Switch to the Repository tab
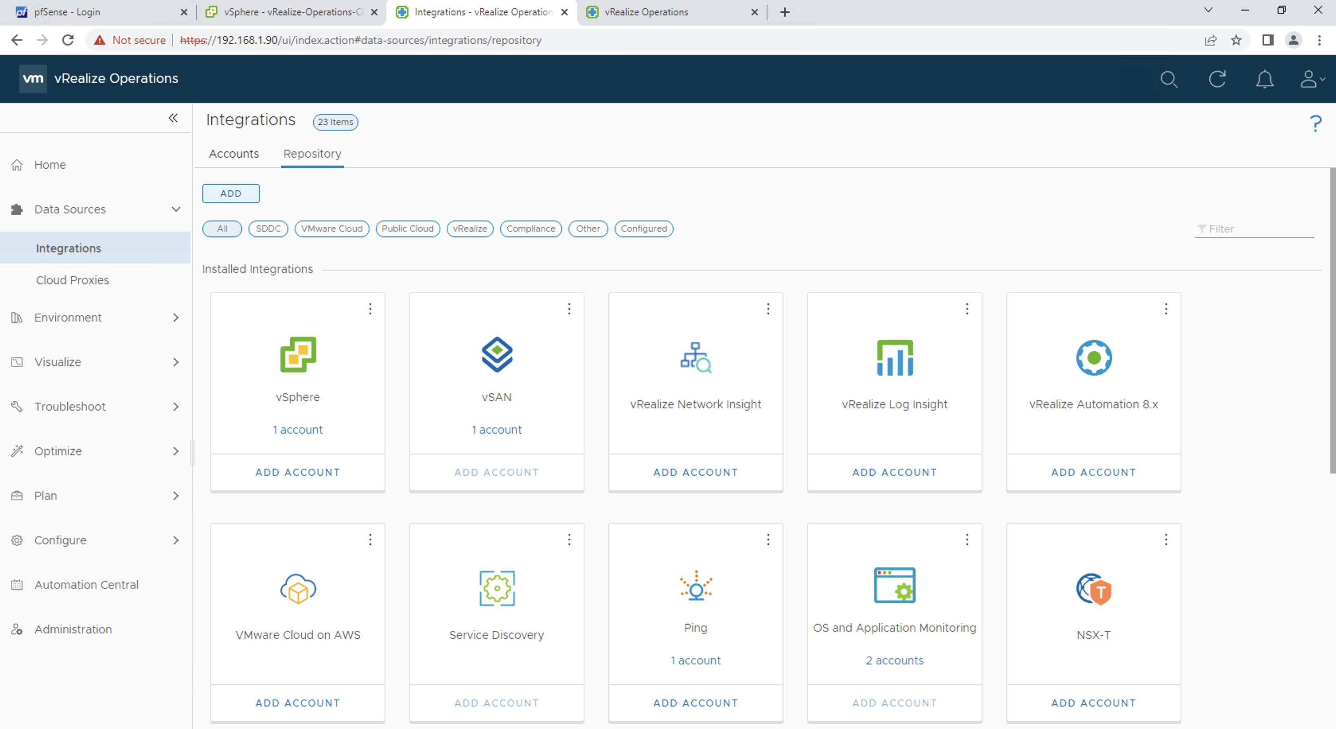This screenshot has width=1336, height=729. [x=312, y=154]
